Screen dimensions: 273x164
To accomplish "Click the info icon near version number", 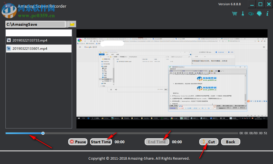I will [267, 13].
